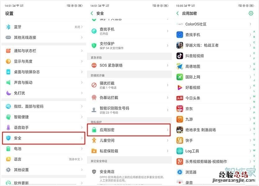259x186 pixels.
Task: Tap the Toutiao (今日头条) app icon
Action: [x=179, y=98]
